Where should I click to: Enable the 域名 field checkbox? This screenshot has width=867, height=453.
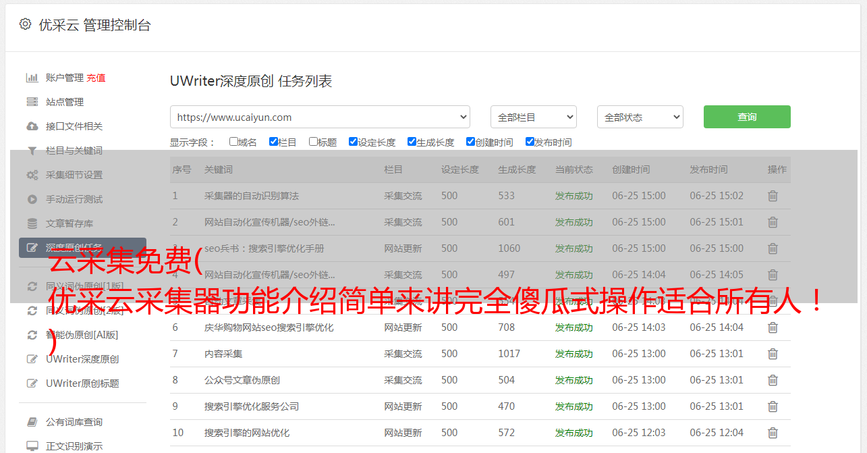pyautogui.click(x=233, y=142)
